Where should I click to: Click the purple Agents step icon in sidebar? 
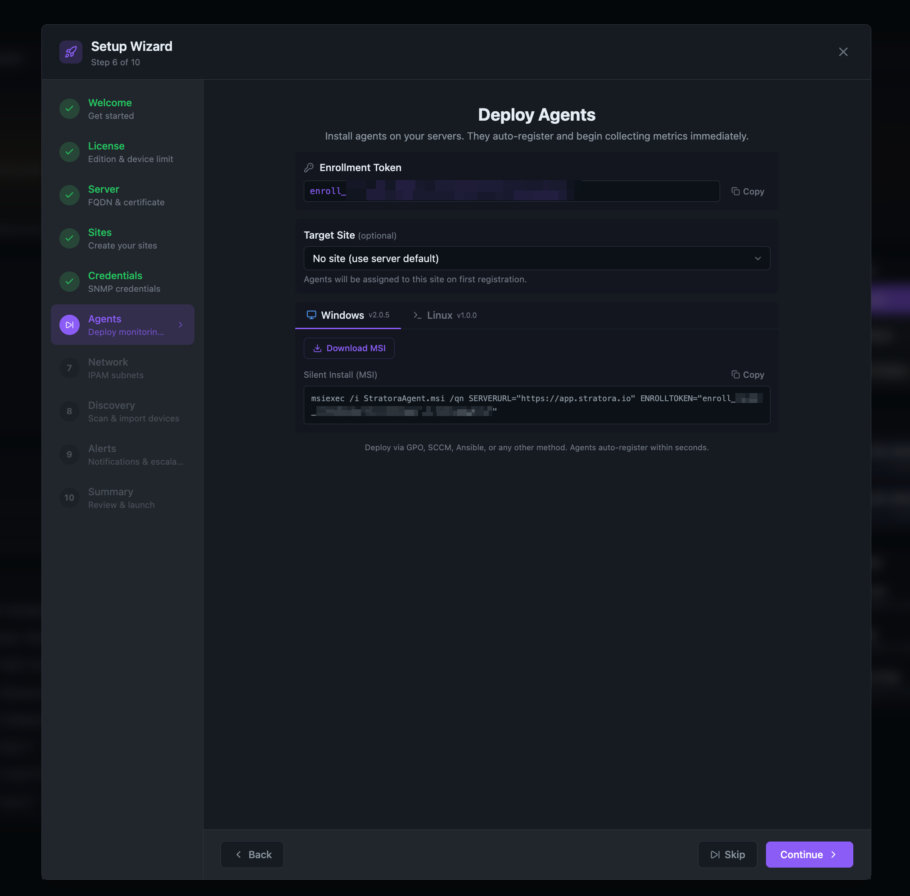click(69, 324)
